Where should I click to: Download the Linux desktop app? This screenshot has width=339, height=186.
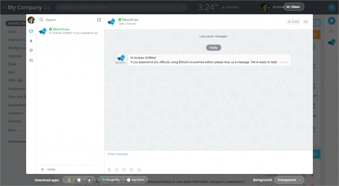pyautogui.click(x=89, y=180)
